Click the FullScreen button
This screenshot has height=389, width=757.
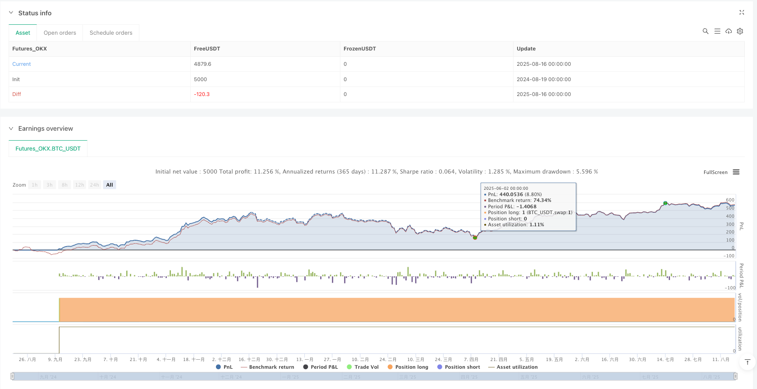[x=715, y=172]
